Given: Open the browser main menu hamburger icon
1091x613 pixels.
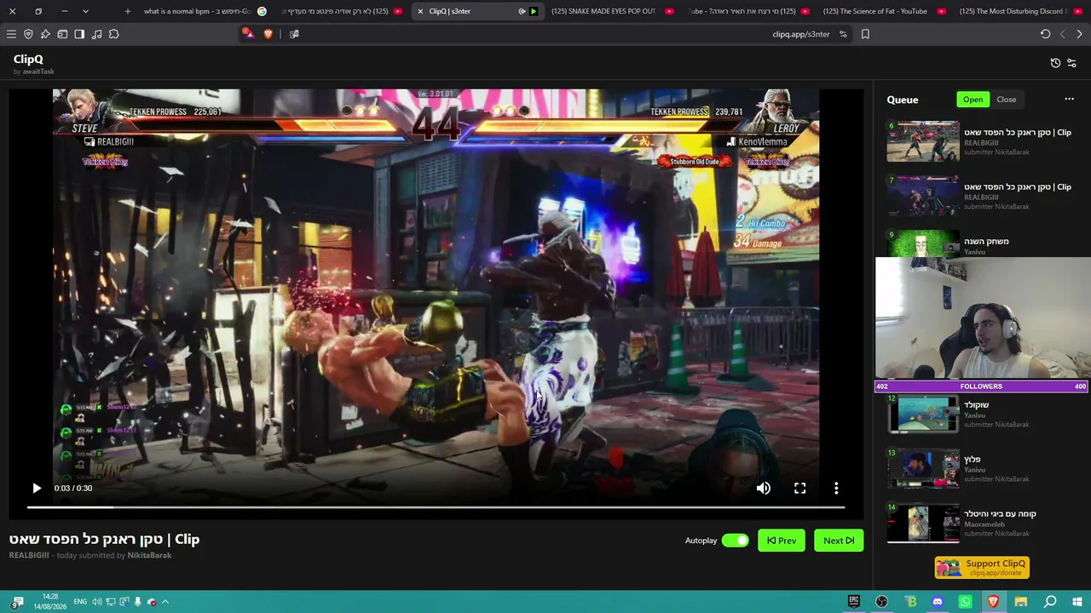Looking at the screenshot, I should coord(11,34).
